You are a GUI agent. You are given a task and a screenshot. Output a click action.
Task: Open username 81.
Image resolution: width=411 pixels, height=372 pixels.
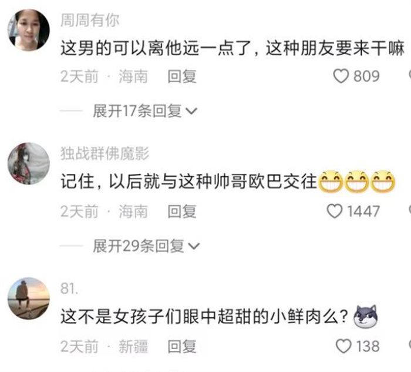point(69,289)
